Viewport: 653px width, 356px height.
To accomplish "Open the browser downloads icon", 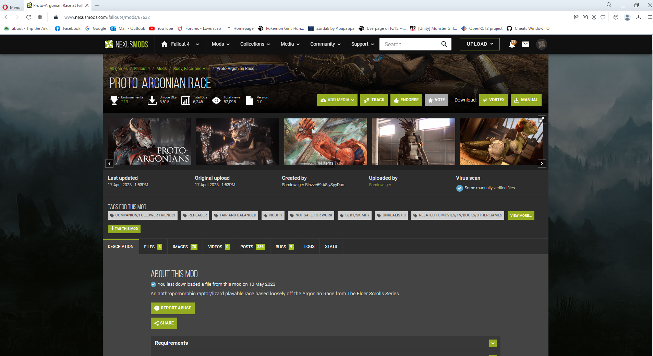I will tap(638, 17).
